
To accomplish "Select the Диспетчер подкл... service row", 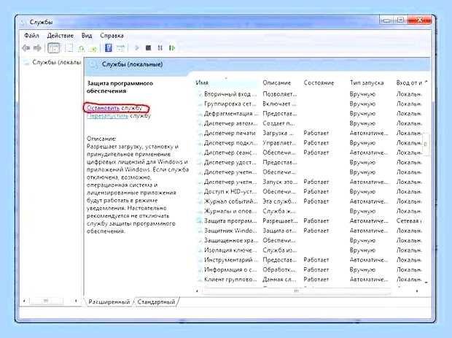I will [x=310, y=143].
